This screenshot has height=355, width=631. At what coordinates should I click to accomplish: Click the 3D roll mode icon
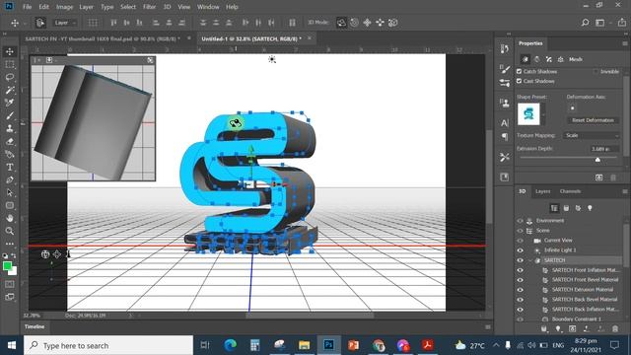[354, 23]
